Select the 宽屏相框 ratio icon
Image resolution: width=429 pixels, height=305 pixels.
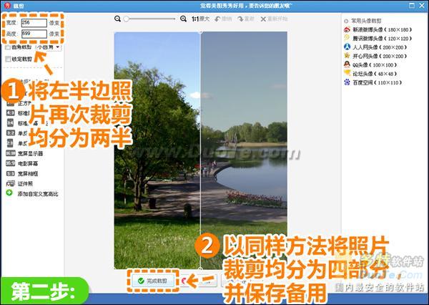click(x=11, y=173)
